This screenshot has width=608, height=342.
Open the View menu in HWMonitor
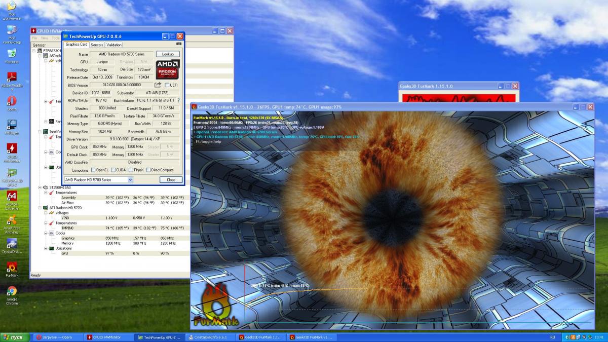click(x=45, y=38)
